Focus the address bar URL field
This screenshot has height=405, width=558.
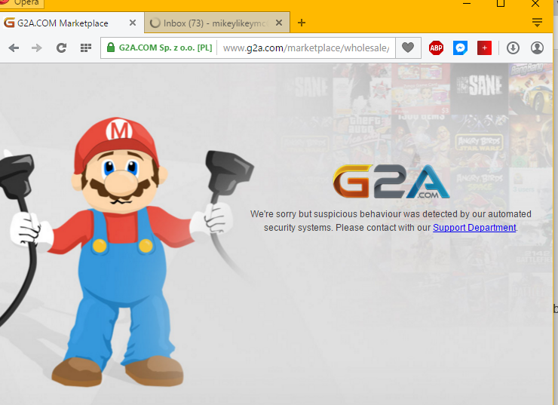pos(306,48)
